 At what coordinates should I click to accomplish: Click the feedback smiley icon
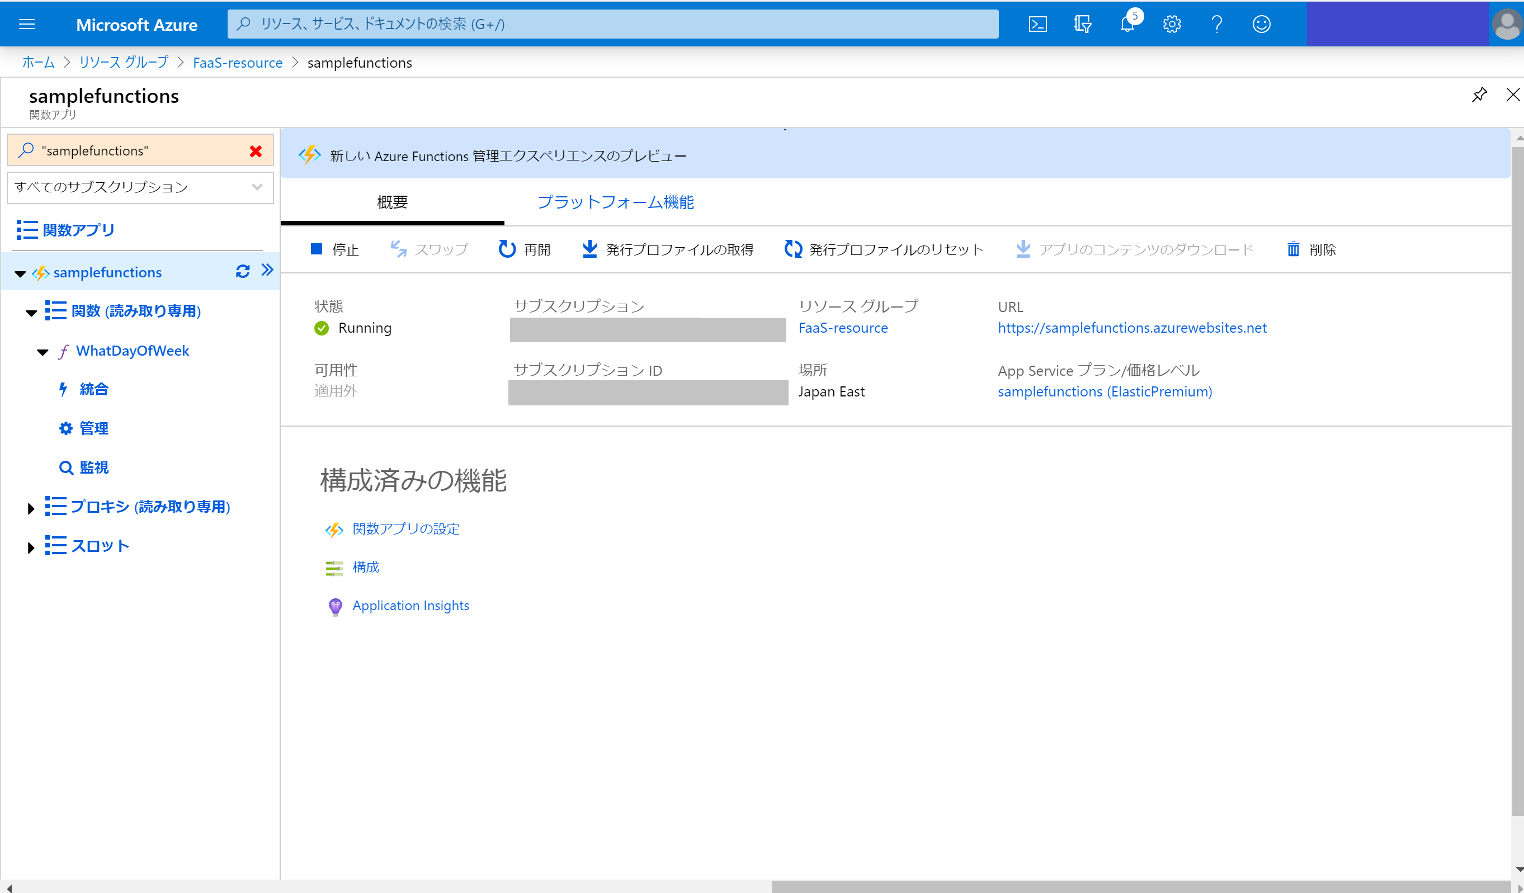click(x=1262, y=24)
